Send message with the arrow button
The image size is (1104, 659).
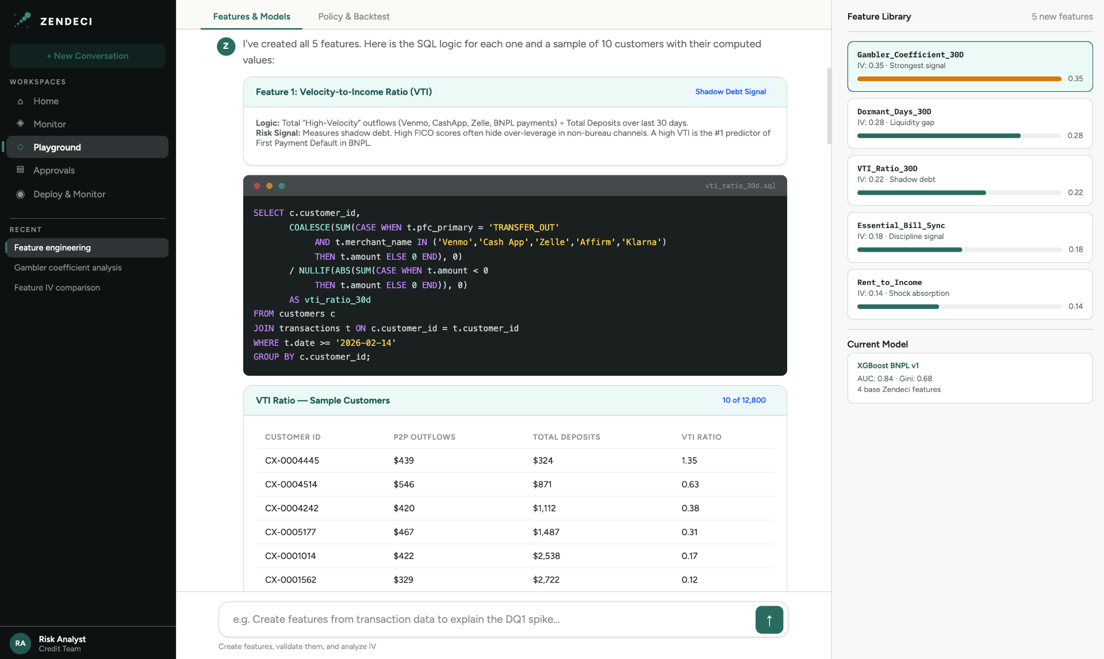coord(769,620)
